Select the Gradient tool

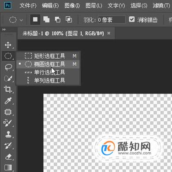(x=8, y=168)
